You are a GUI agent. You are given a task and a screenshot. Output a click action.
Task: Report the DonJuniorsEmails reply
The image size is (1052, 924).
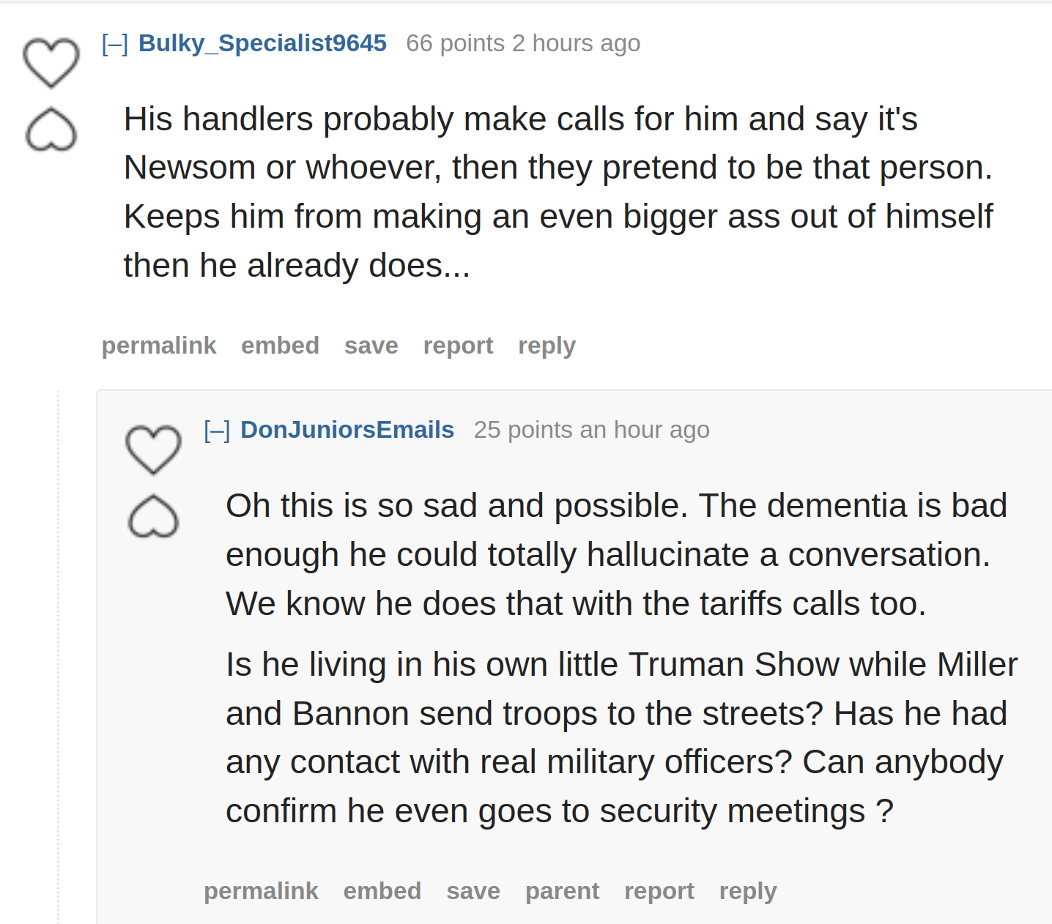[659, 891]
